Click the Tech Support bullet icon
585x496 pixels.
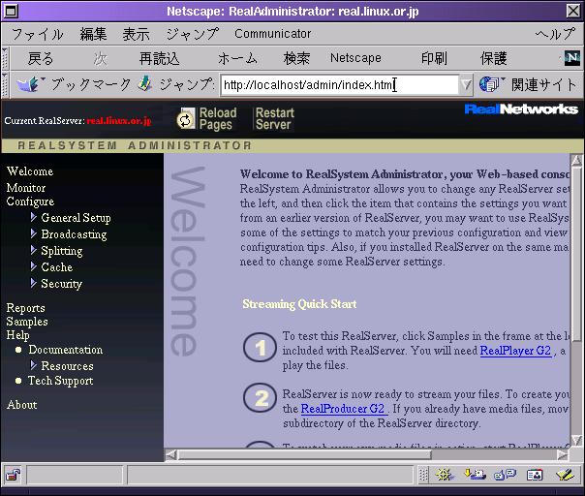point(18,381)
